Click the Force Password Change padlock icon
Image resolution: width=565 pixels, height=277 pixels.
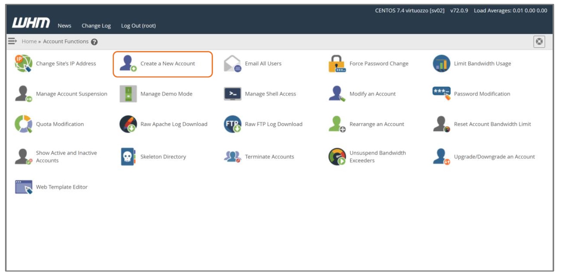(337, 64)
